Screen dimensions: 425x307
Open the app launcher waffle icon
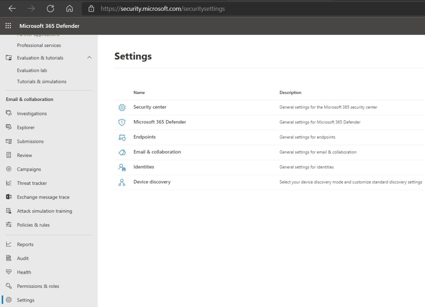point(8,26)
